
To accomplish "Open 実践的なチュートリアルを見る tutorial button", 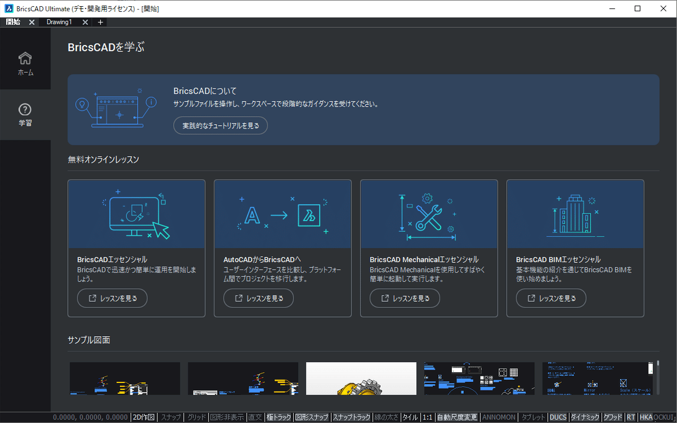I will tap(221, 126).
